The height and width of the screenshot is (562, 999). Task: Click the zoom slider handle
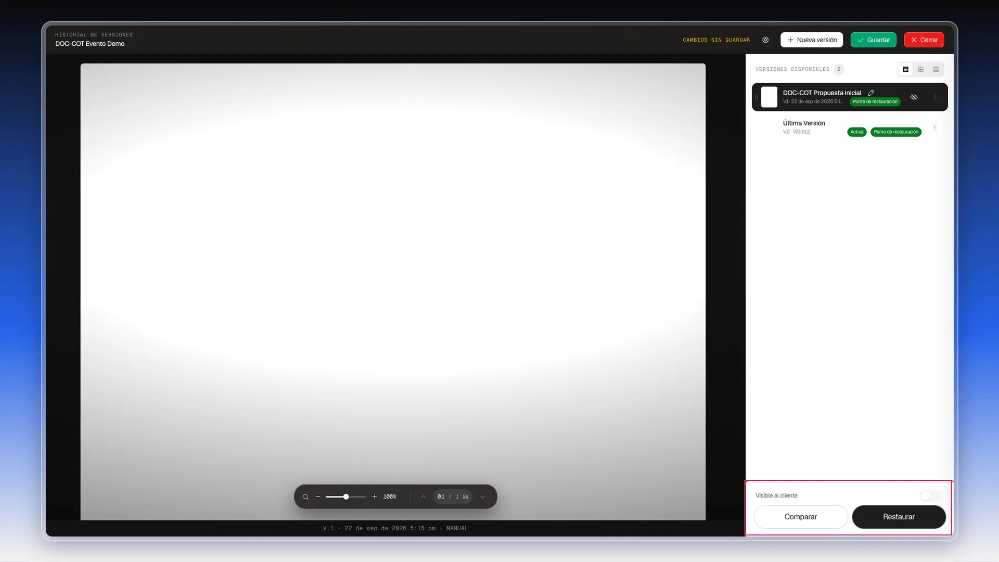coord(346,497)
